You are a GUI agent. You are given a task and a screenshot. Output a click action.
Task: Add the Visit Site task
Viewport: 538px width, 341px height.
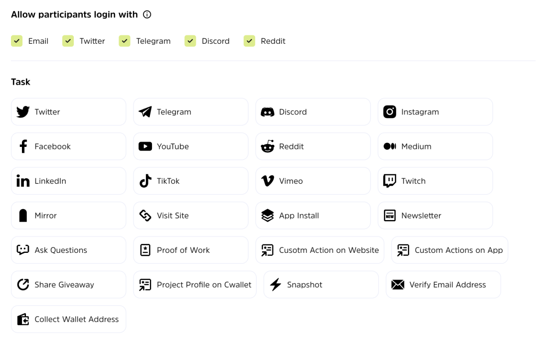coord(190,216)
